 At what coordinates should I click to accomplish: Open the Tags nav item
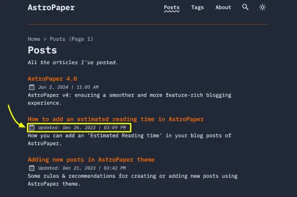[197, 7]
